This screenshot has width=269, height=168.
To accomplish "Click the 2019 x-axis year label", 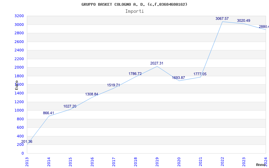I will point(157,162).
